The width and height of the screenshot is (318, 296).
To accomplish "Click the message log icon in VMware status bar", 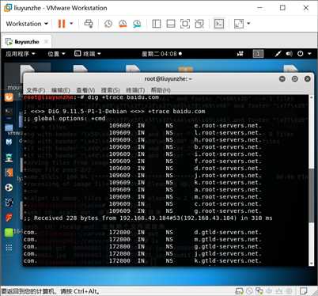I will point(303,291).
